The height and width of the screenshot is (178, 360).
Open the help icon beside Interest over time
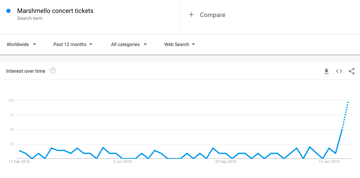[x=53, y=71]
